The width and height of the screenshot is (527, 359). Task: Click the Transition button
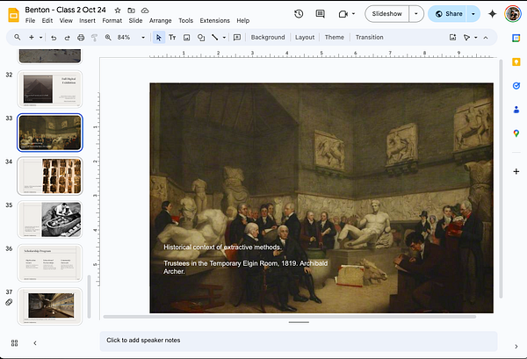[369, 38]
